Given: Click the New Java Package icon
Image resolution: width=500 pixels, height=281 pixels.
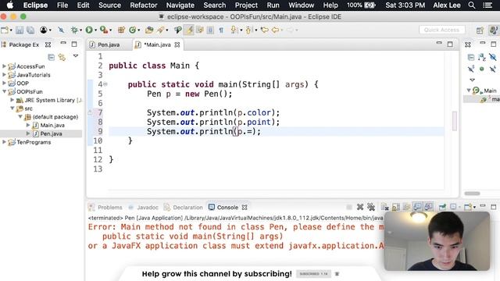Looking at the screenshot, I should pos(121,30).
